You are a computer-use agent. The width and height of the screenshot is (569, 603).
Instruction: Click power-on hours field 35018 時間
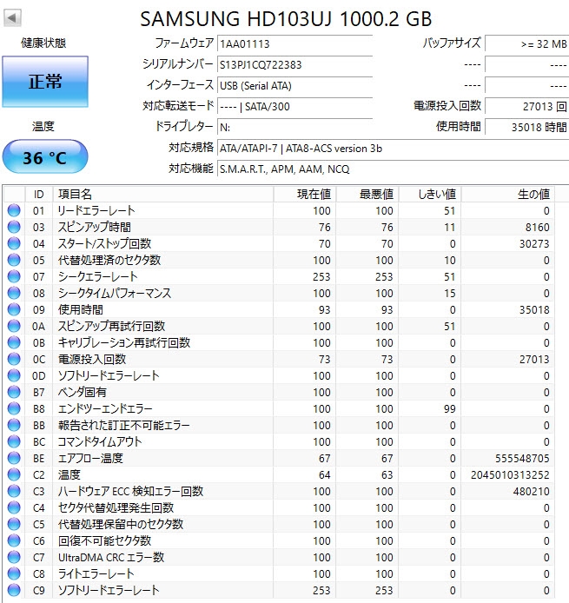point(526,127)
